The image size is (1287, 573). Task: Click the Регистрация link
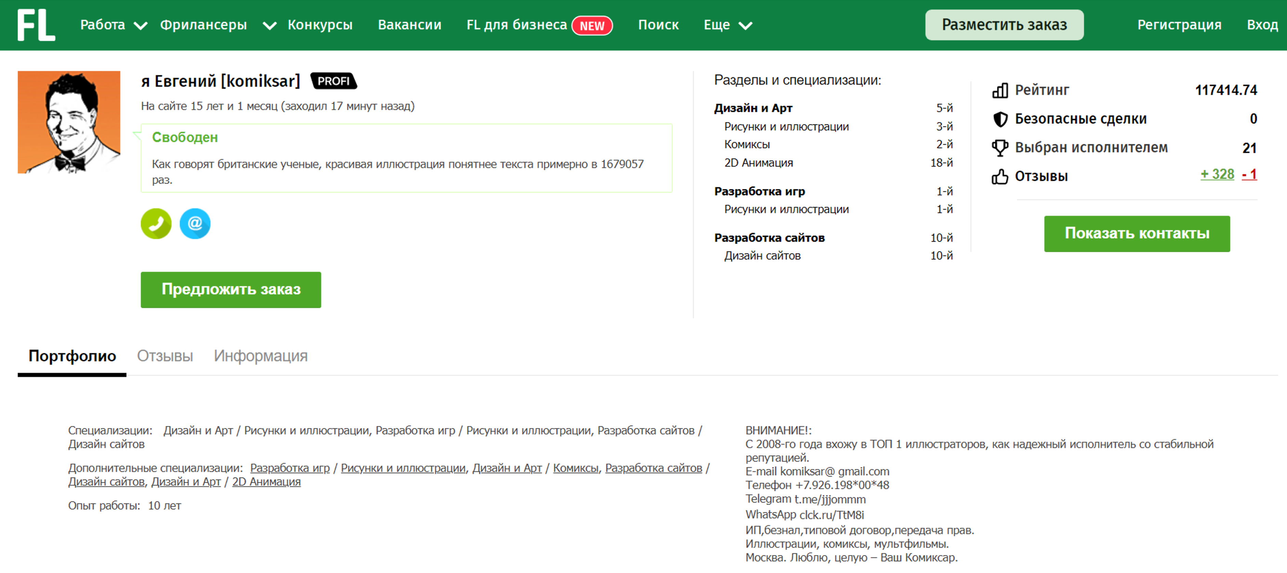pos(1179,25)
